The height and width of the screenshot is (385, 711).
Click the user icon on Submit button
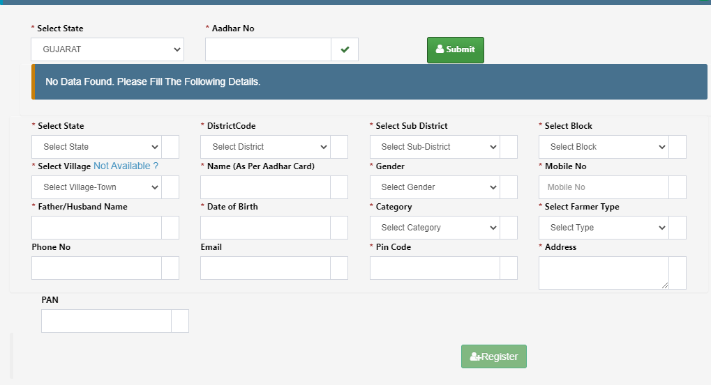pyautogui.click(x=440, y=49)
